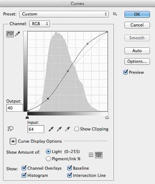Pick the gray point eyedropper

[59, 129]
